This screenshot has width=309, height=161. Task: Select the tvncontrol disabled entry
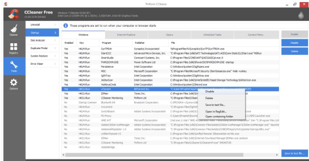[170, 107]
